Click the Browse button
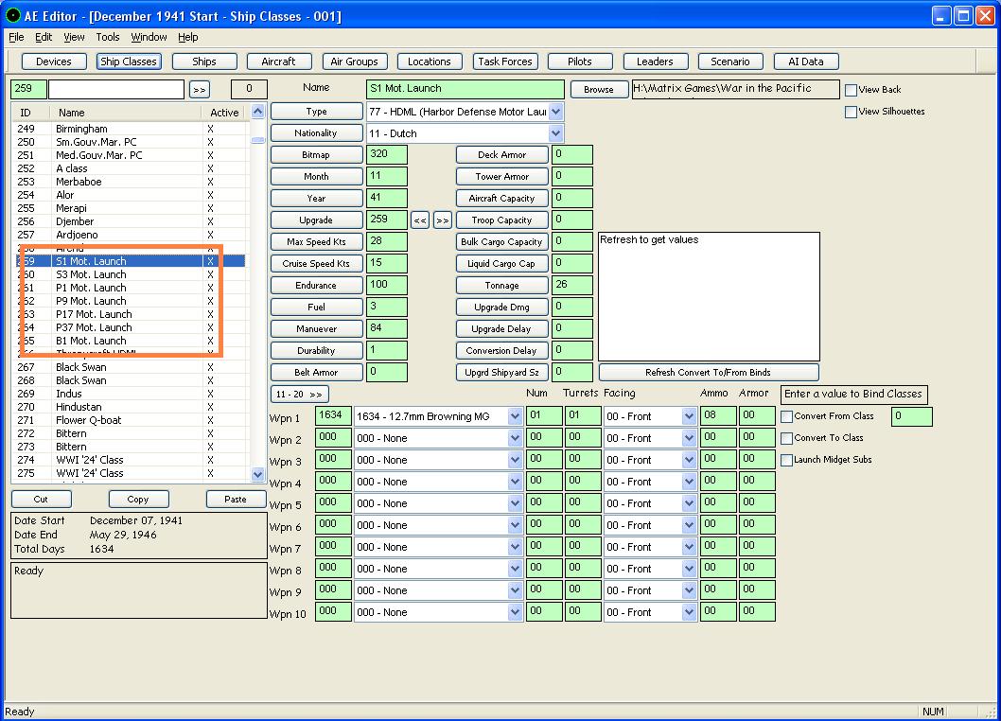The image size is (1001, 721). pos(599,89)
